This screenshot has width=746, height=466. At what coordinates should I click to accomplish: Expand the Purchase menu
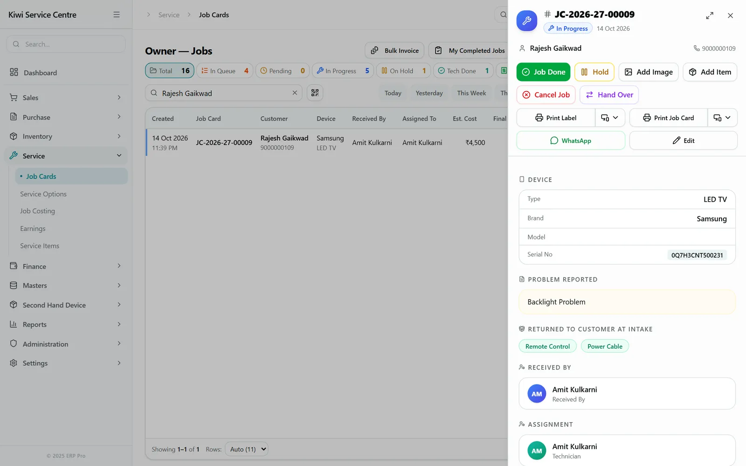66,117
